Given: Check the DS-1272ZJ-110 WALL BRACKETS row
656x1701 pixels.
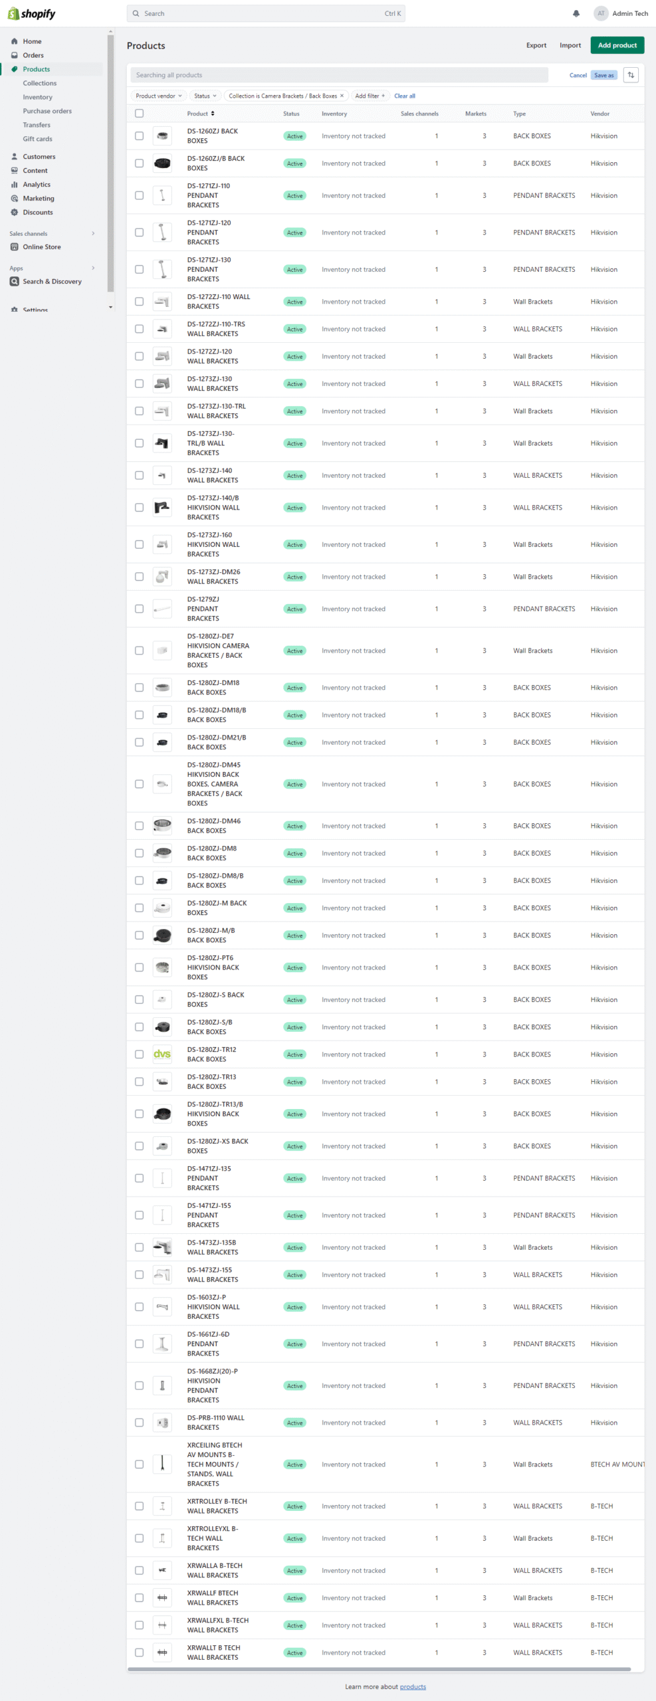Looking at the screenshot, I should click(139, 302).
